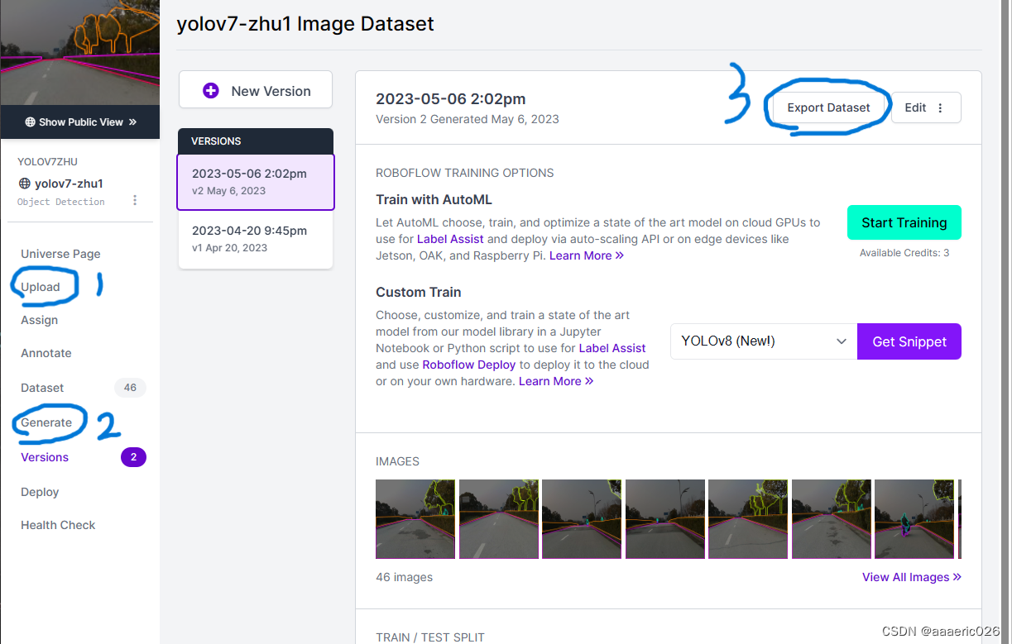Open the Roboflow Deploy link
1012x644 pixels.
[x=469, y=365]
